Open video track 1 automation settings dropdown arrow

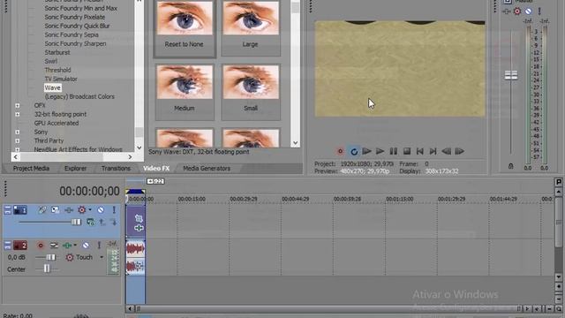[x=90, y=209]
